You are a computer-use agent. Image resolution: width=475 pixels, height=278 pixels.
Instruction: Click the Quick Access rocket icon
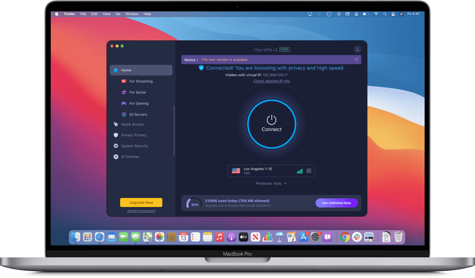(x=116, y=124)
